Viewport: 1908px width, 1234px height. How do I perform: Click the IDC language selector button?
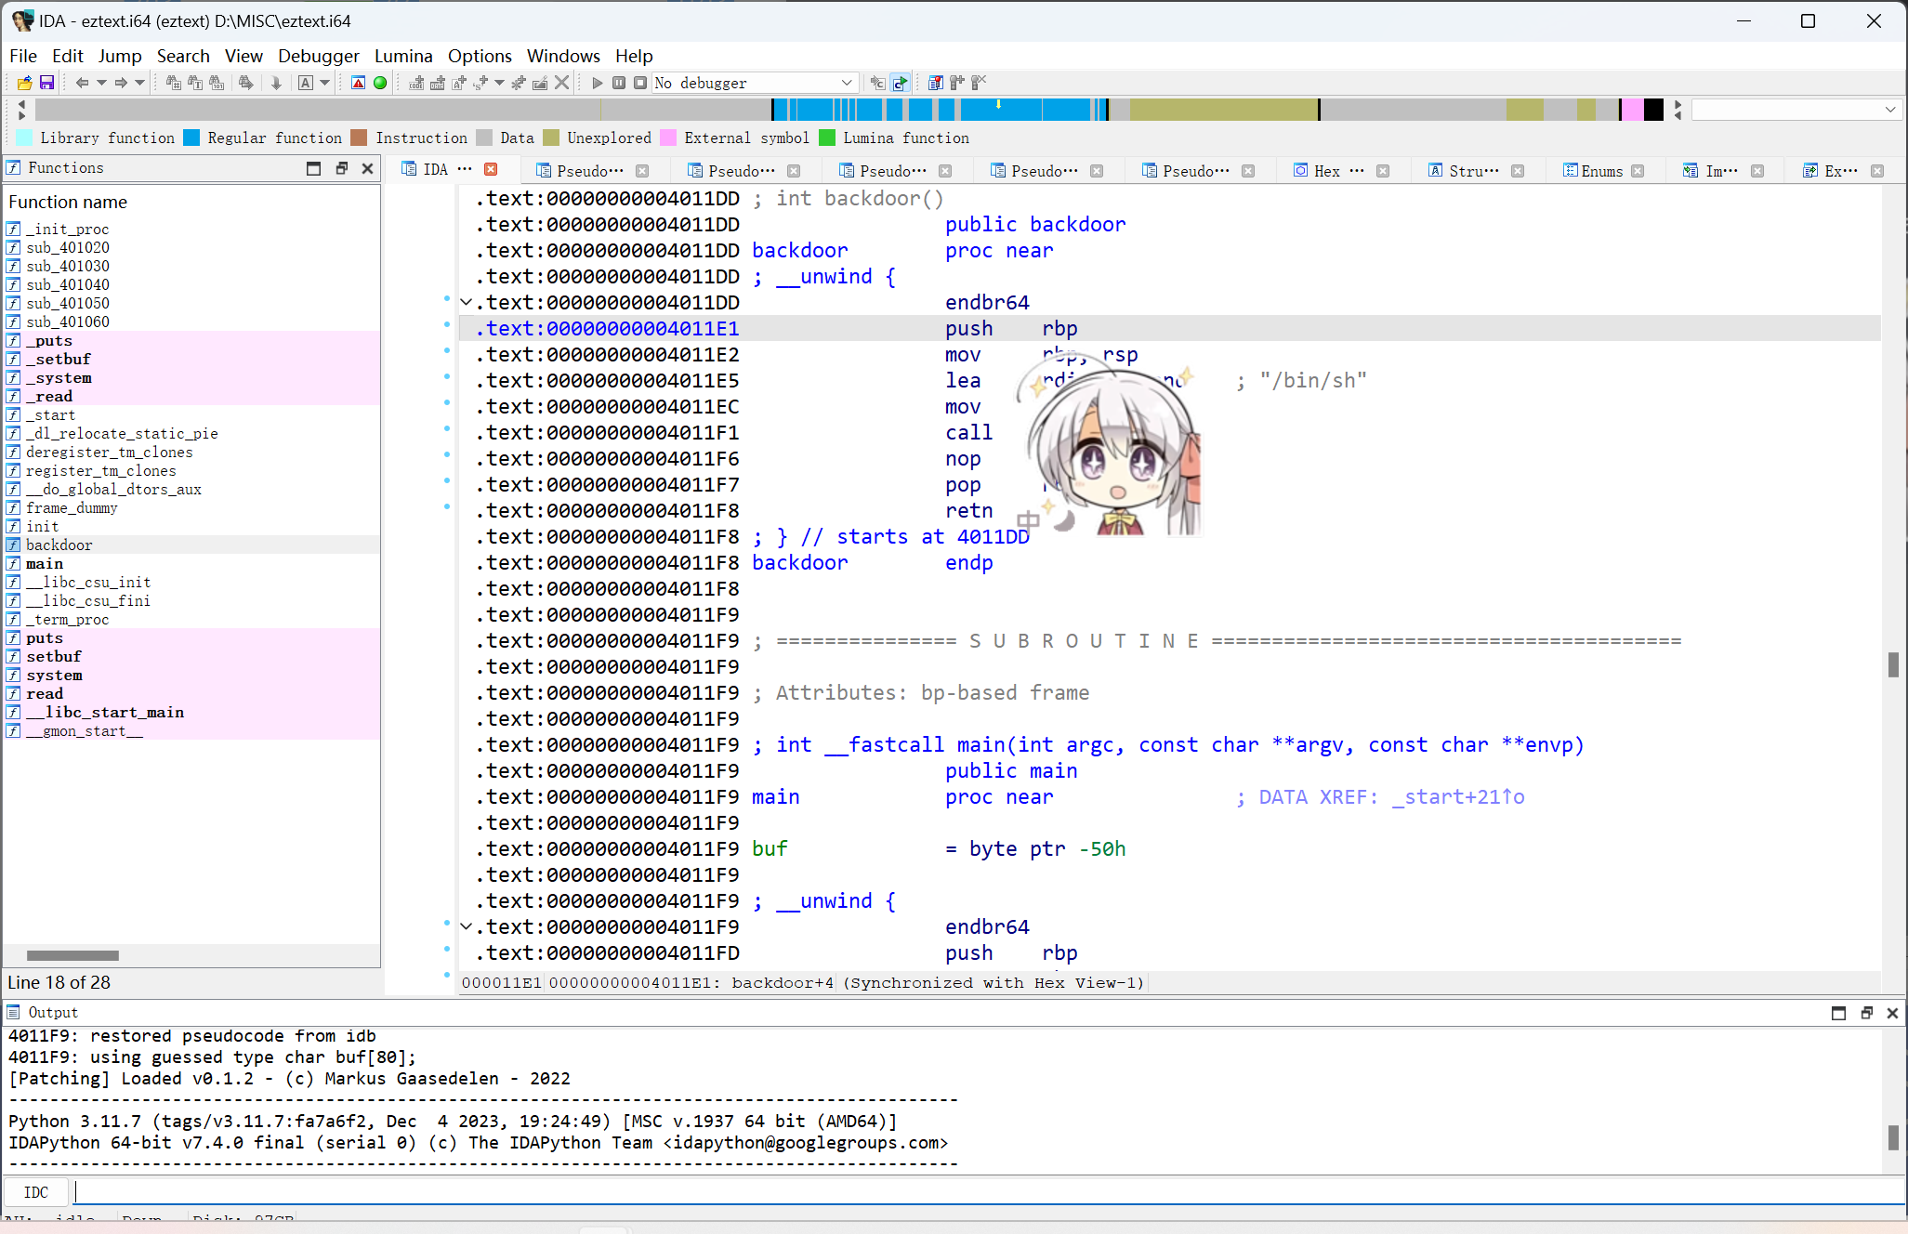[36, 1192]
